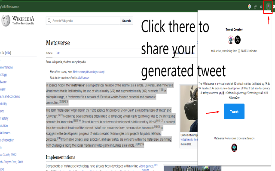Jump to 'safety' contents entry
The height and width of the screenshot is (171, 275).
tap(4, 118)
